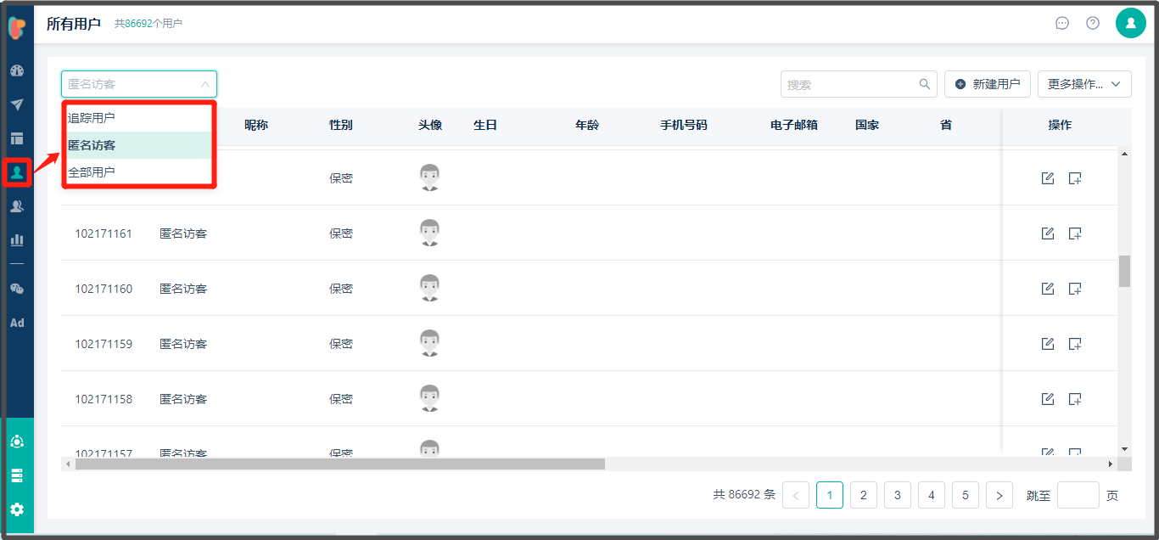Go to page 3 of results
This screenshot has width=1159, height=540.
897,495
